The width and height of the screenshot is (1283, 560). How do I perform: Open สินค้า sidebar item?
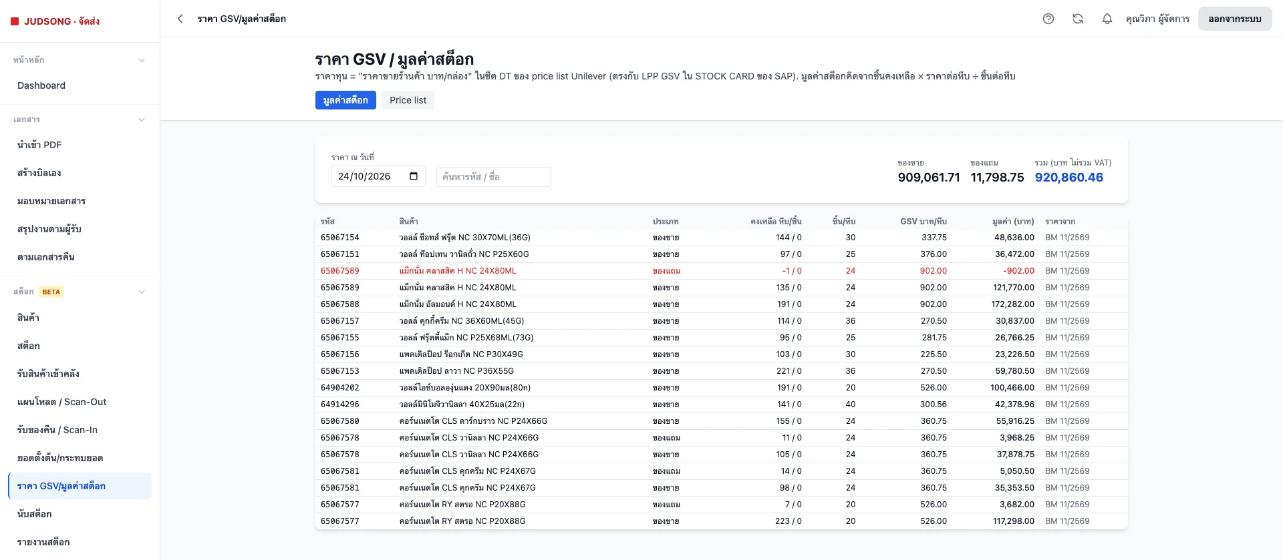(80, 318)
